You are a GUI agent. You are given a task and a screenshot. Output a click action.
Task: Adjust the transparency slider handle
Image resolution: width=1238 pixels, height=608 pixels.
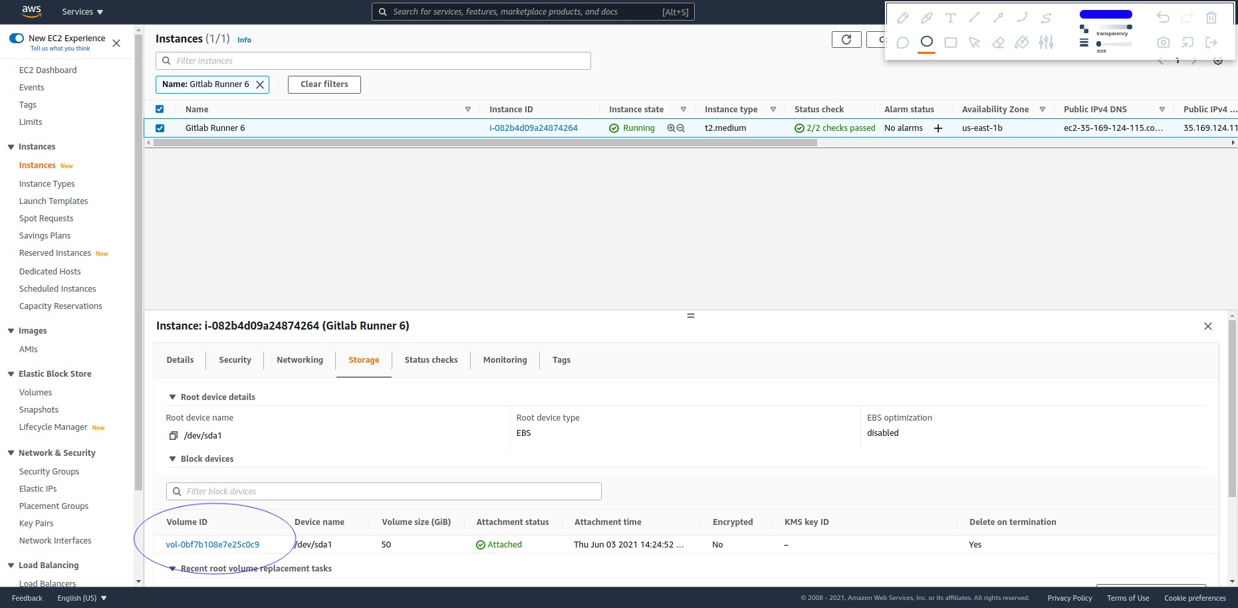pyautogui.click(x=1129, y=27)
